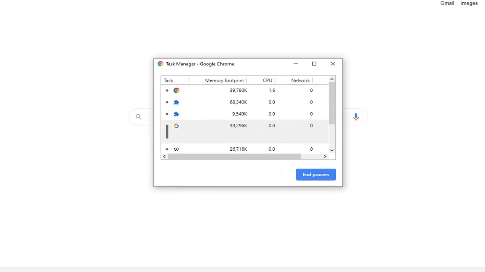Click the 1.6 CPU value
Viewport: 485px width, 272px height.
pyautogui.click(x=272, y=90)
